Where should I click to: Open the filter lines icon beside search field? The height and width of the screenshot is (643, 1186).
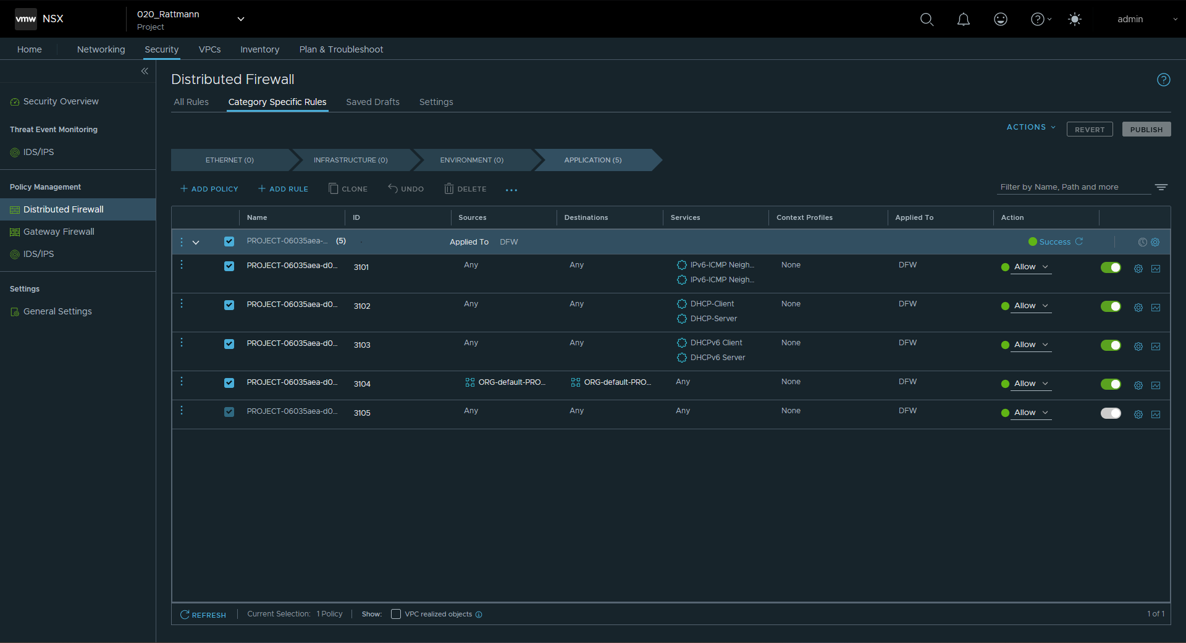pos(1161,187)
